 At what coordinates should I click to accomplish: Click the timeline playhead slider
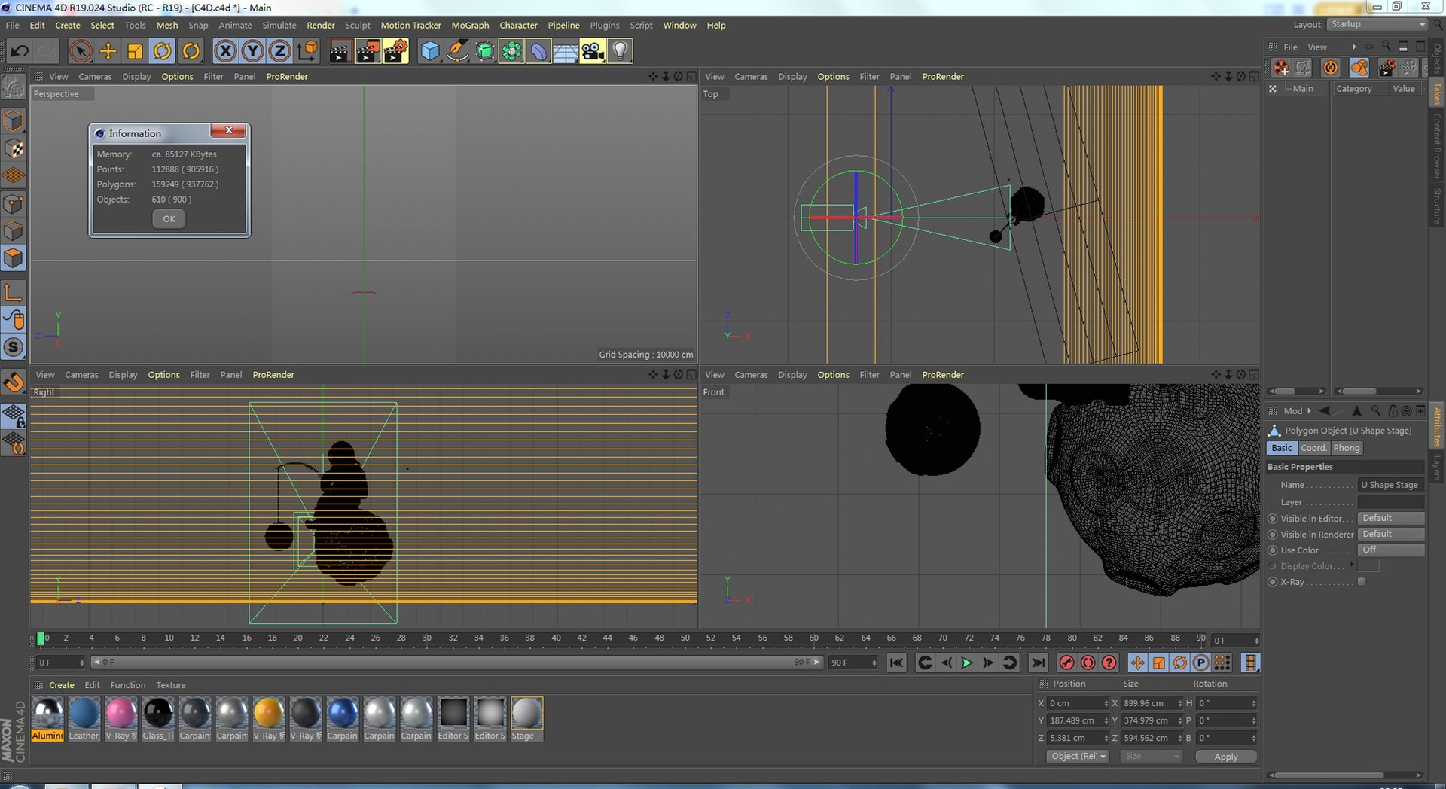[x=41, y=638]
